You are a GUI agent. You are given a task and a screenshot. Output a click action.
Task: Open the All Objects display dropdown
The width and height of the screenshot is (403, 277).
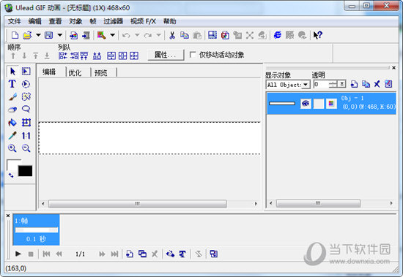tap(306, 84)
